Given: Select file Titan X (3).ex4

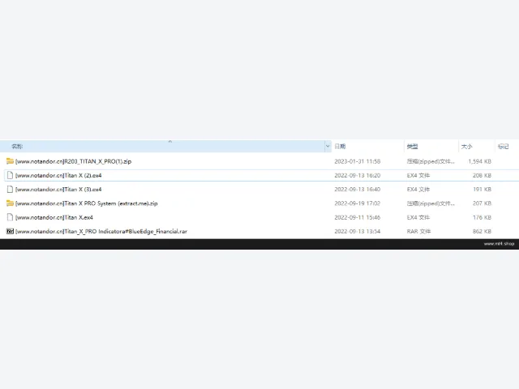Looking at the screenshot, I should 58,189.
